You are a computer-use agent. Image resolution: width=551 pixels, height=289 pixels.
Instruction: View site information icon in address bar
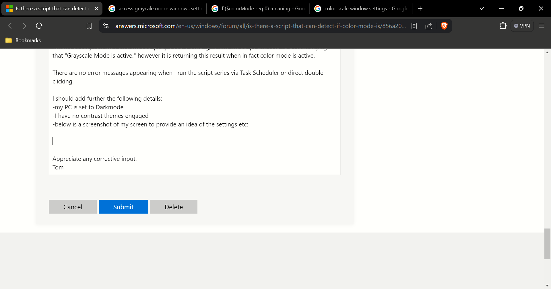click(106, 26)
